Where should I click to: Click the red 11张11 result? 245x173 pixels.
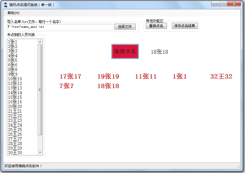[146, 76]
